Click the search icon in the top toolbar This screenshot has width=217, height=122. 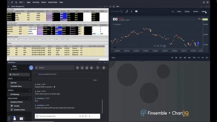pos(16,2)
